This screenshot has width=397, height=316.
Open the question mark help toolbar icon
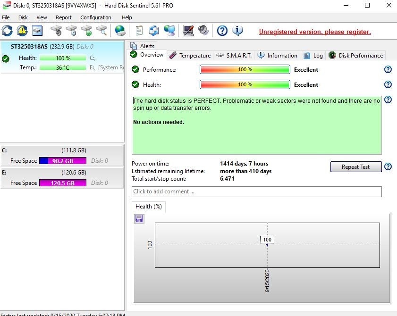222,31
